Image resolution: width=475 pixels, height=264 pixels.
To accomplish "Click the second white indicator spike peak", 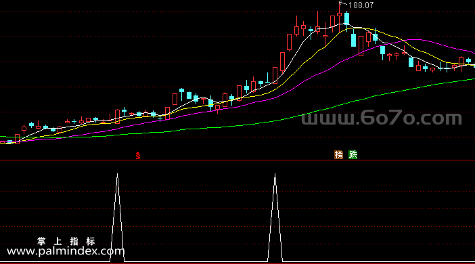I will click(275, 175).
